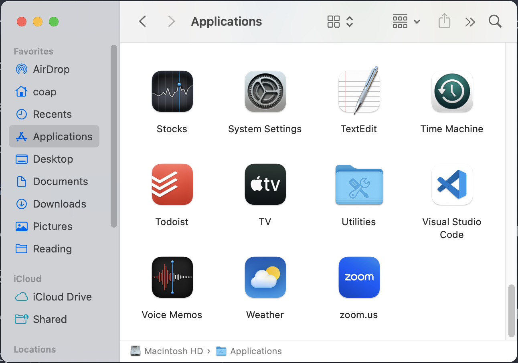Image resolution: width=518 pixels, height=363 pixels.
Task: Open the Todoist app
Action: (172, 185)
